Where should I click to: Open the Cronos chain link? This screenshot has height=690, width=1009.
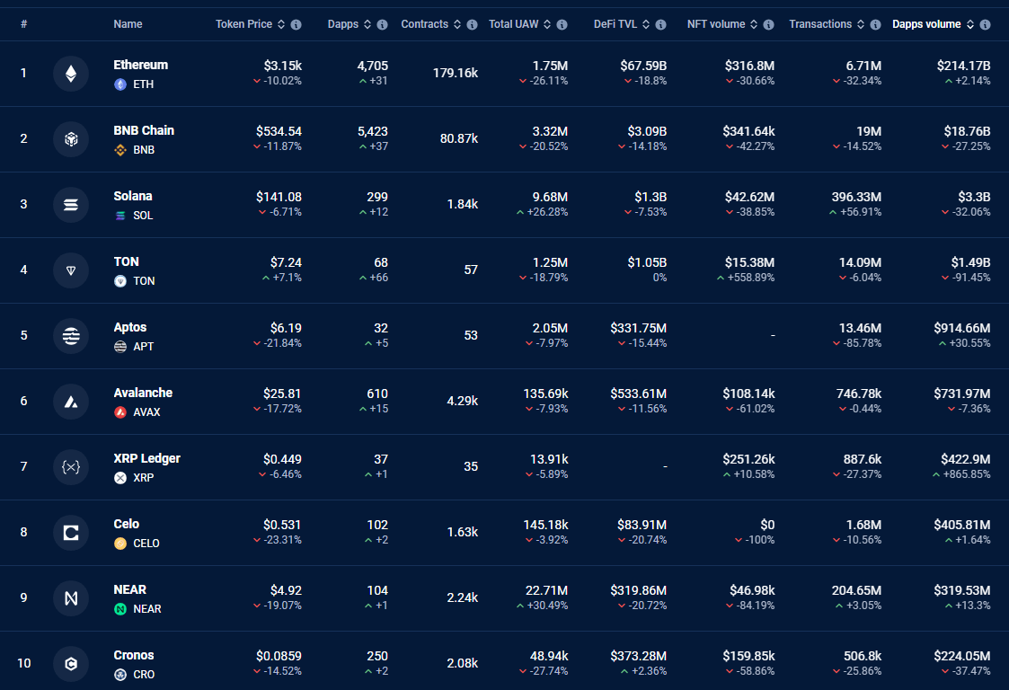click(134, 655)
